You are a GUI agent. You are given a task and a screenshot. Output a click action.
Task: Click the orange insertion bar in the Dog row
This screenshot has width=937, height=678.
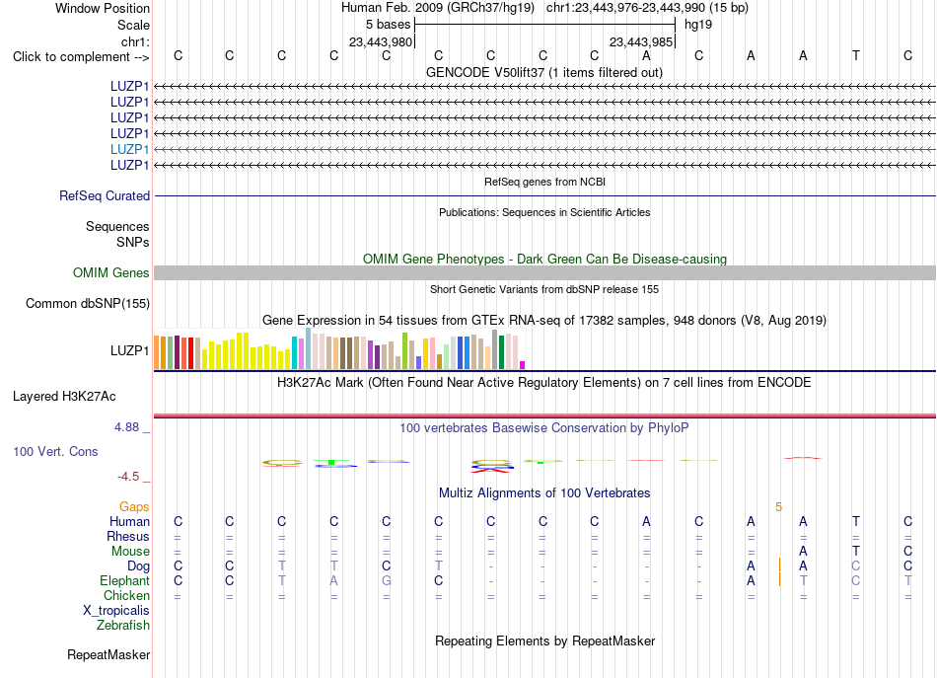(x=779, y=565)
